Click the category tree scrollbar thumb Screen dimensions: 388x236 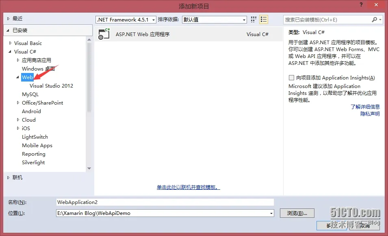(89, 78)
